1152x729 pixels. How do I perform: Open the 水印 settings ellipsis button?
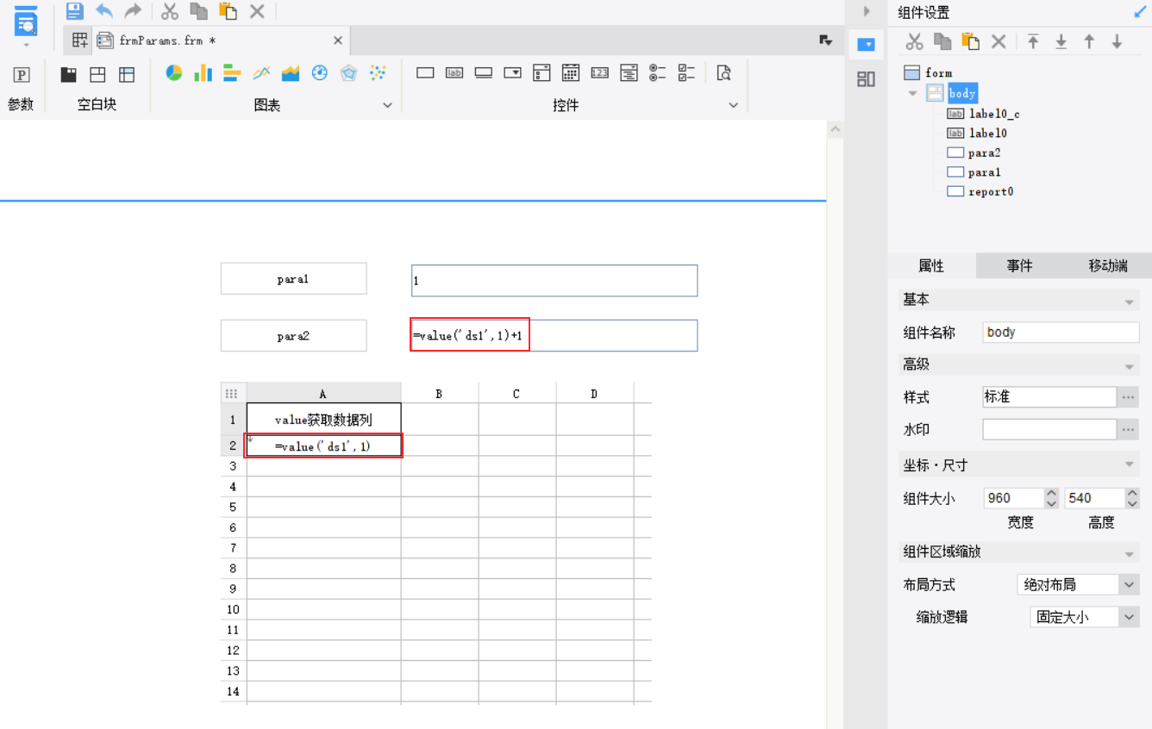(1129, 429)
